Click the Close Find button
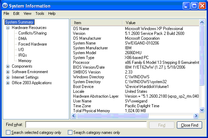The image size is (208, 138). [x=189, y=125]
